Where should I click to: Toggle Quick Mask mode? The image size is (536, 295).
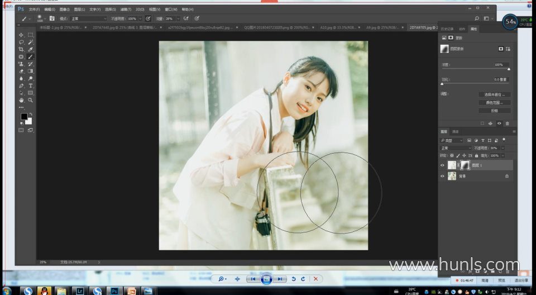click(x=21, y=130)
